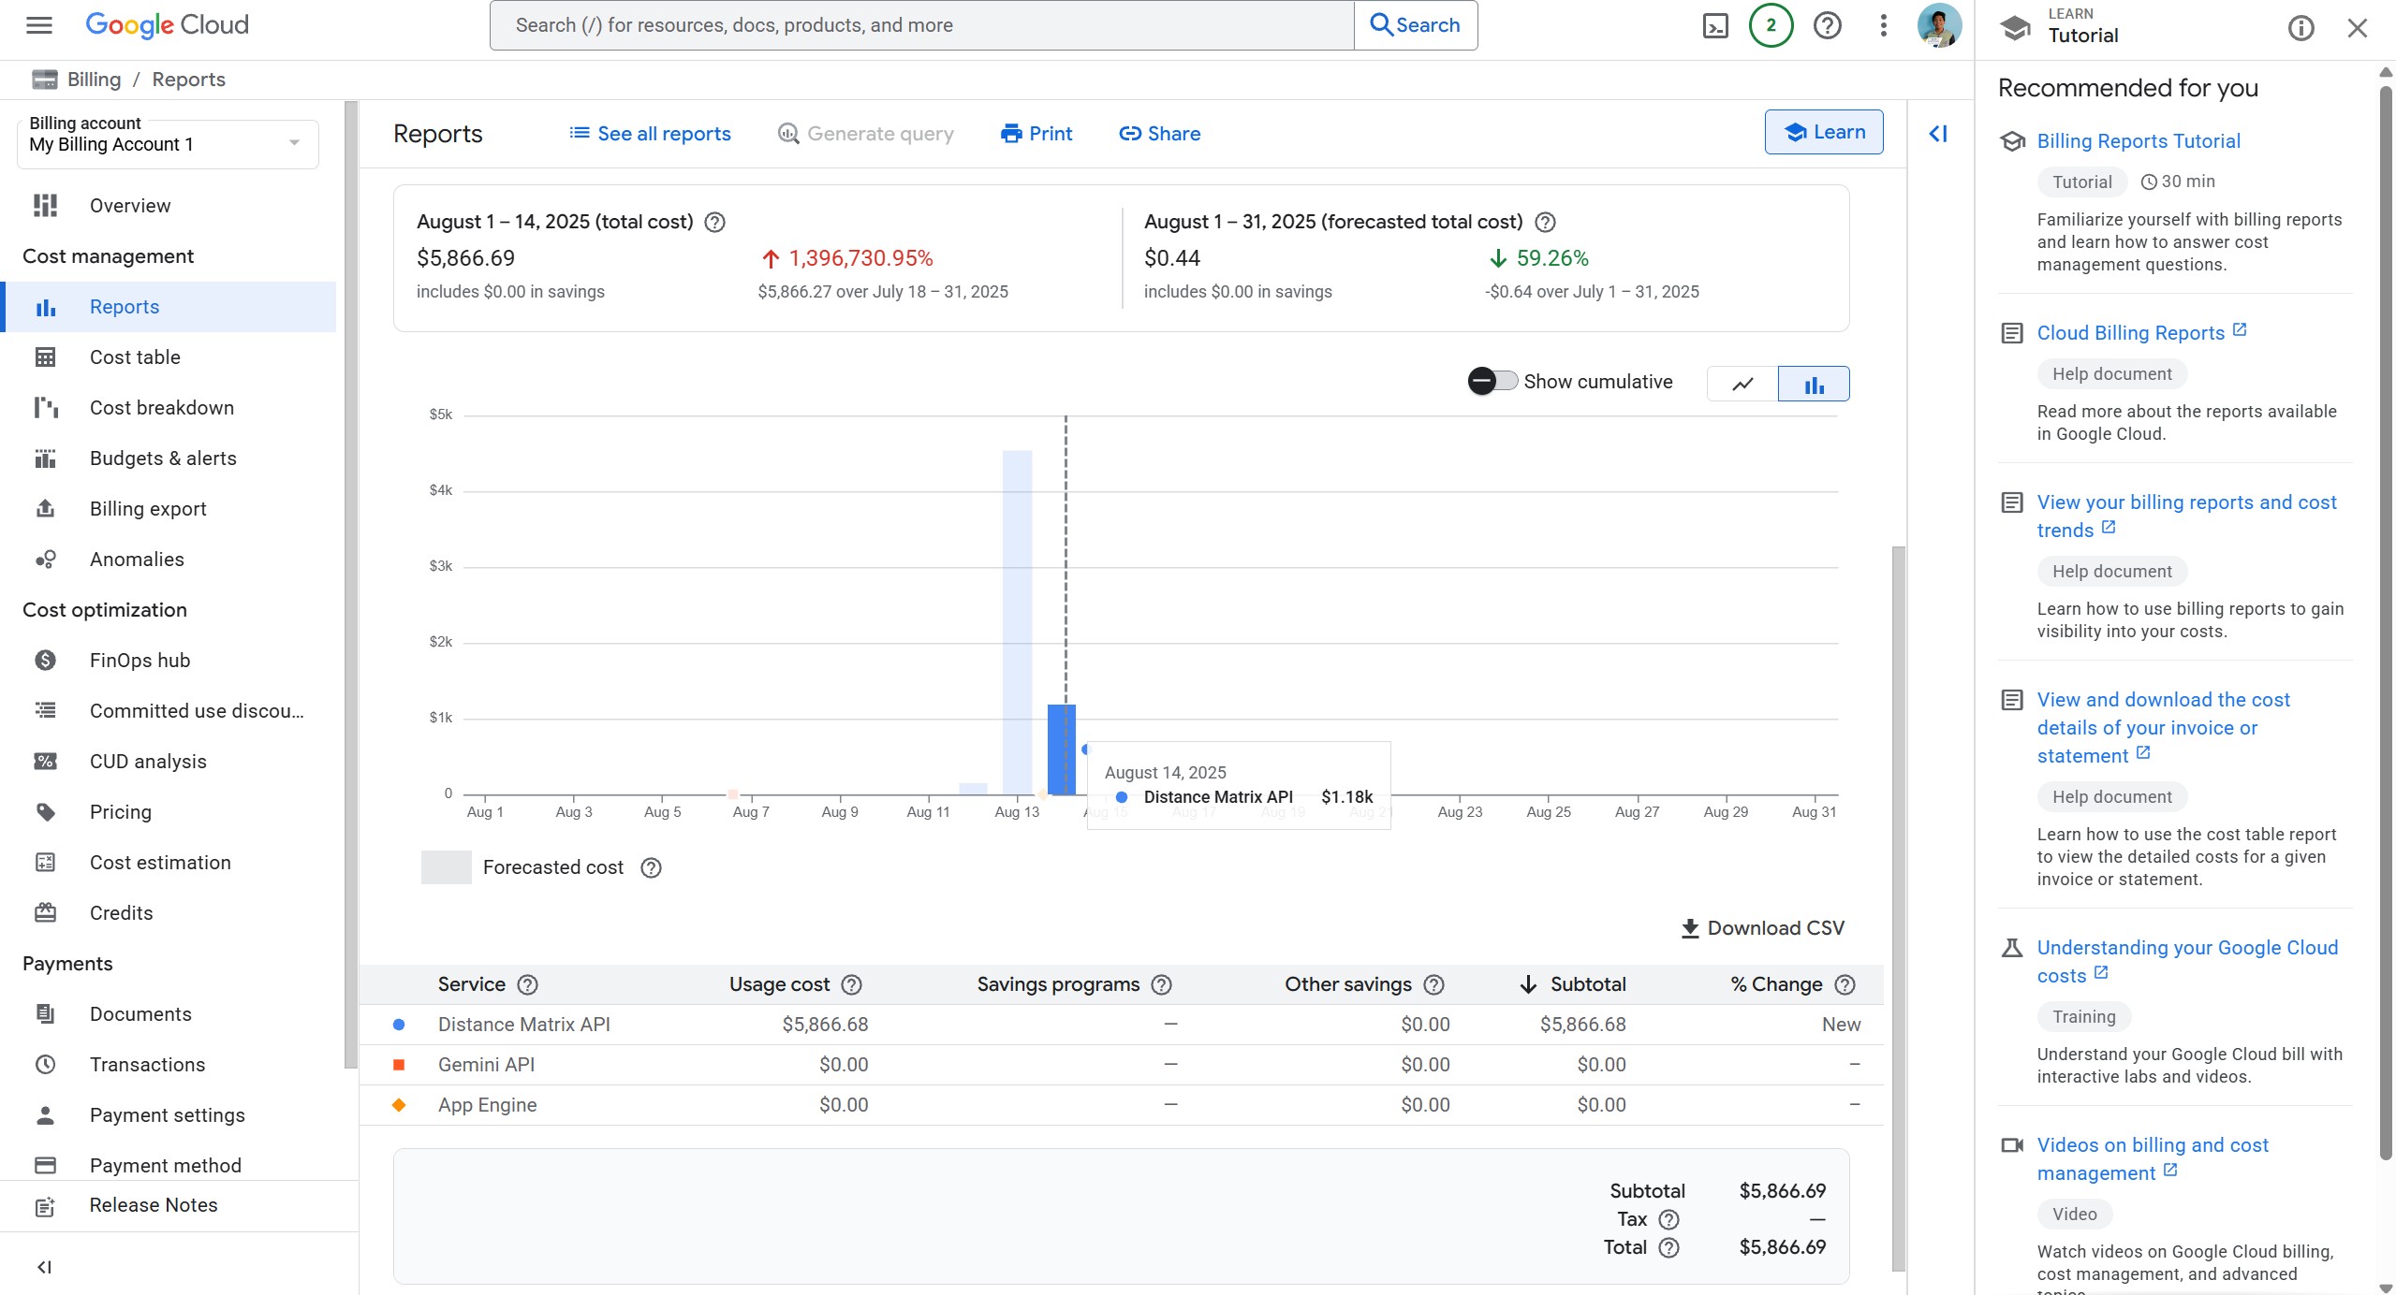Click the Tutorial panel info icon
2396x1295 pixels.
[x=2300, y=28]
